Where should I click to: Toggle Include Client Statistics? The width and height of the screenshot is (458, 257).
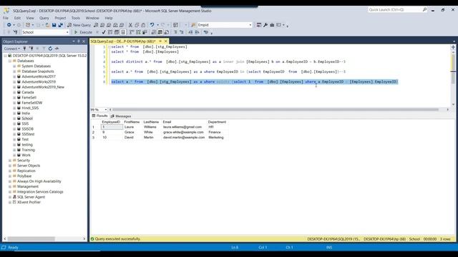point(145,32)
